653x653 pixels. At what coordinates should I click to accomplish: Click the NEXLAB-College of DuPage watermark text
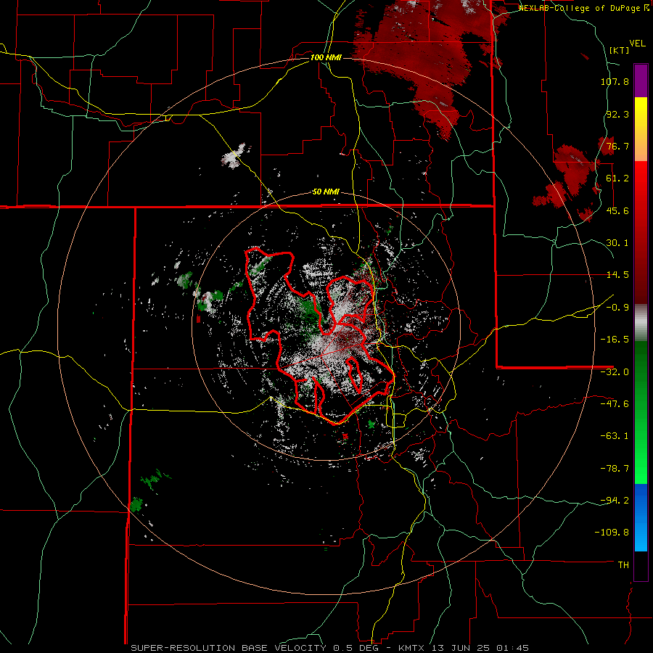583,8
